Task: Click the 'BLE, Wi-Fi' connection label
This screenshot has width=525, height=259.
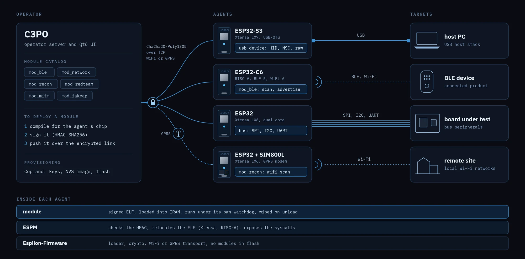Action: coord(364,77)
